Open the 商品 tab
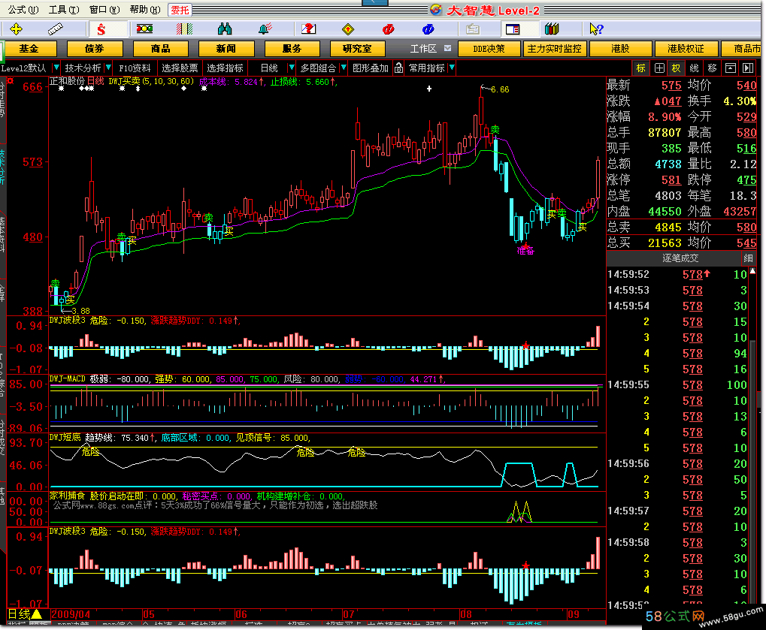Image resolution: width=766 pixels, height=630 pixels. (x=161, y=49)
